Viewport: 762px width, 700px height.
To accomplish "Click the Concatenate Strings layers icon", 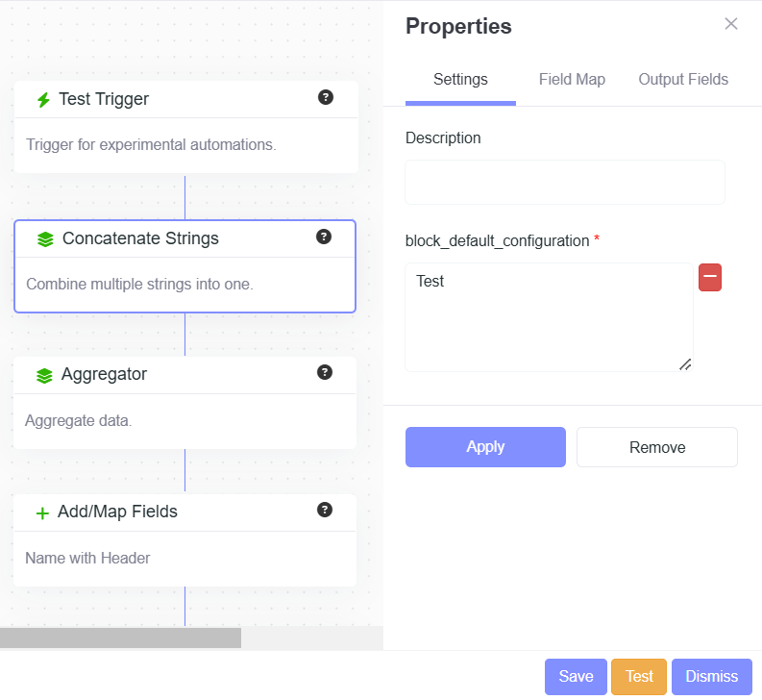I will point(45,239).
